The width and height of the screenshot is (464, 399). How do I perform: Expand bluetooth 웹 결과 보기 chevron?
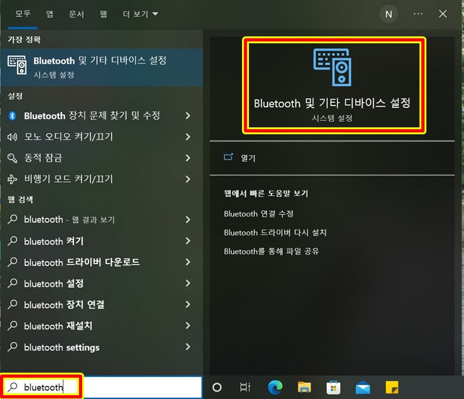coord(187,220)
